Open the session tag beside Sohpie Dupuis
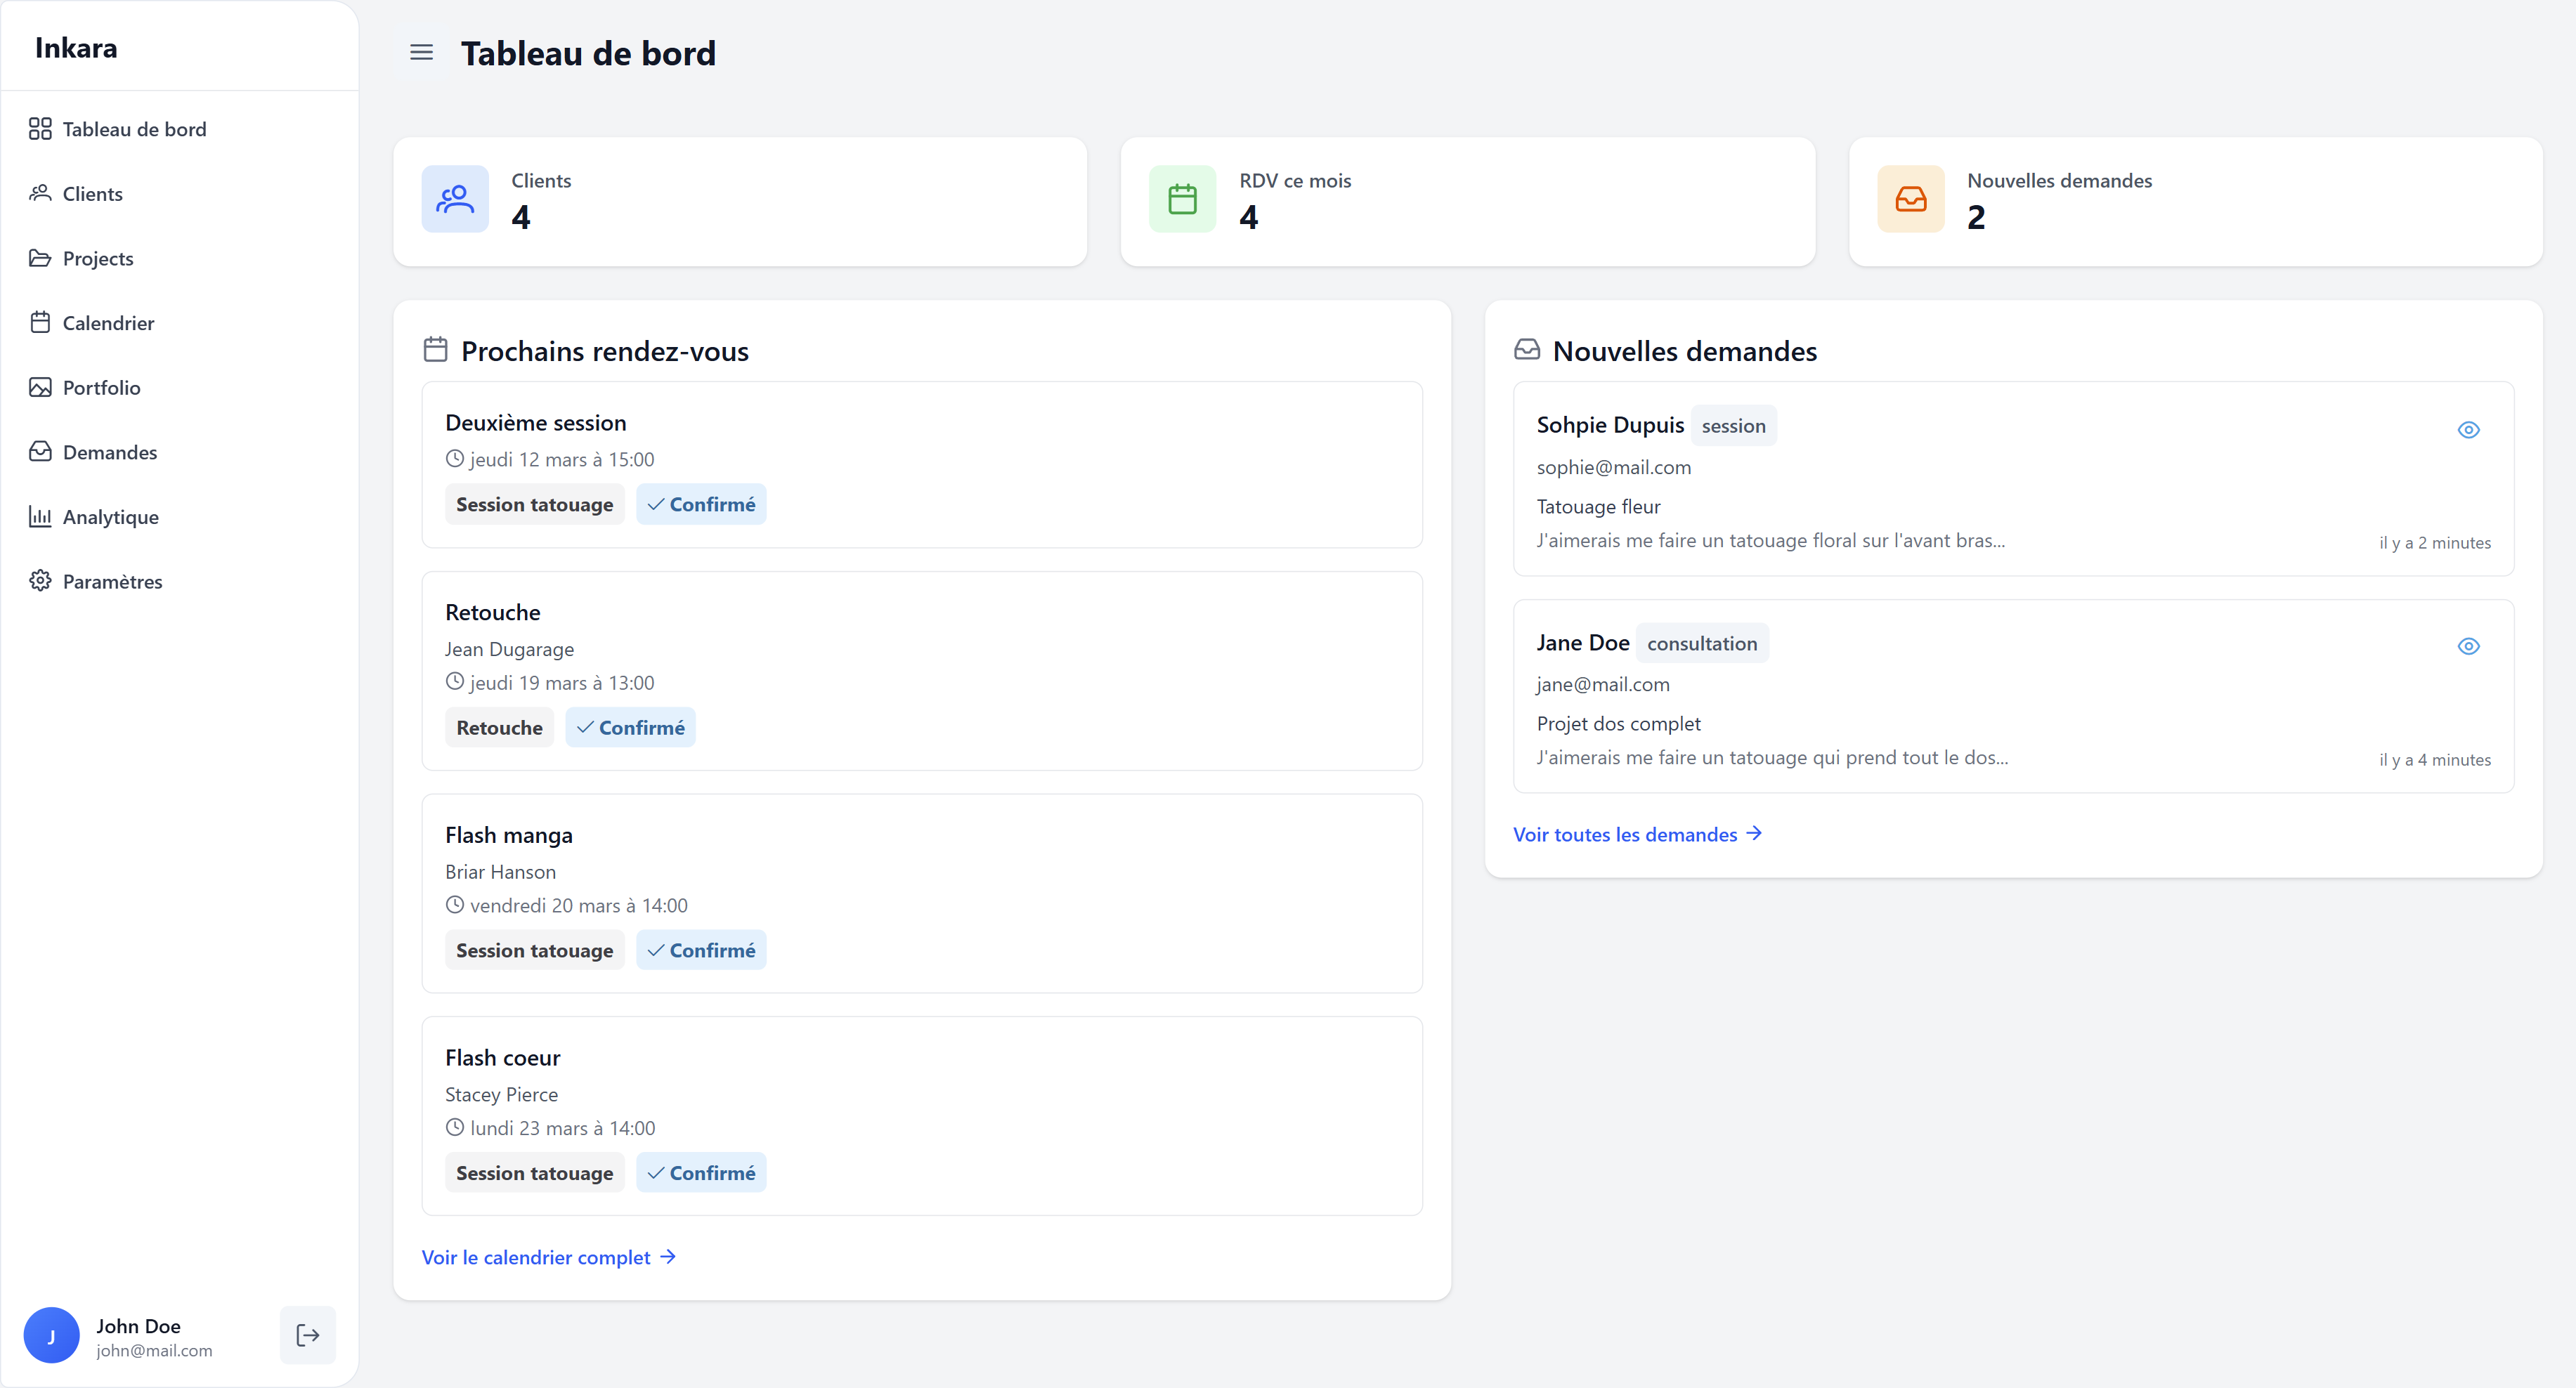 (x=1733, y=425)
